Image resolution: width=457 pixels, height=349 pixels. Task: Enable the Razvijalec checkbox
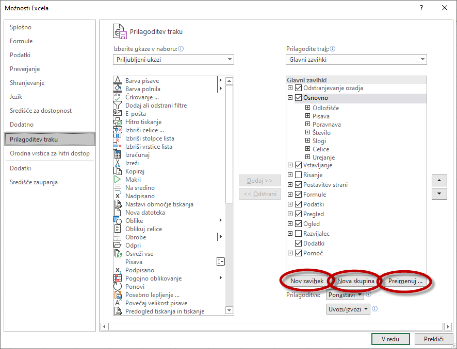tap(298, 234)
